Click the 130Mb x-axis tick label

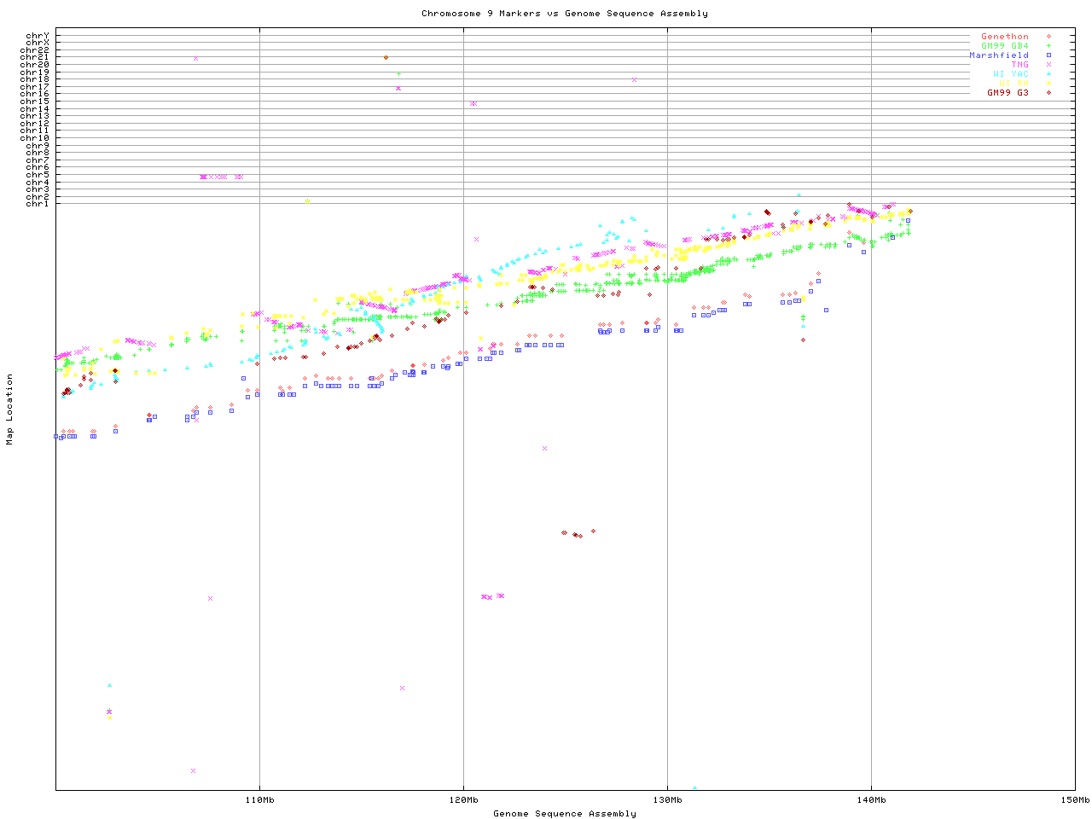pos(667,800)
